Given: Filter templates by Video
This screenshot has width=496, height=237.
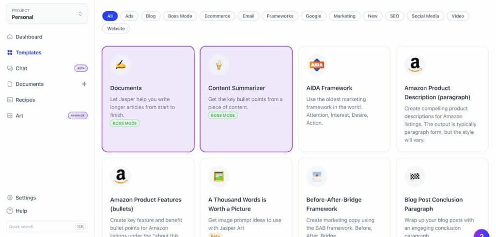Looking at the screenshot, I should pos(458,16).
